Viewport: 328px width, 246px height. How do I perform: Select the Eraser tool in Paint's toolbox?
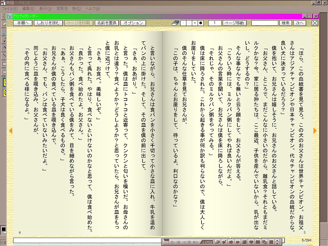pyautogui.click(x=4, y=24)
